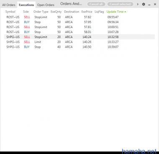The height and width of the screenshot is (154, 159).
Task: Sort by the Symbol column header
Action: pos(10,12)
